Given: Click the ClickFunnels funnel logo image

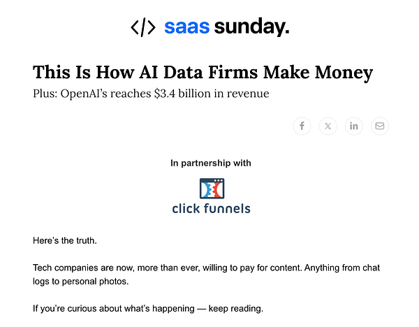Looking at the screenshot, I should [x=212, y=189].
